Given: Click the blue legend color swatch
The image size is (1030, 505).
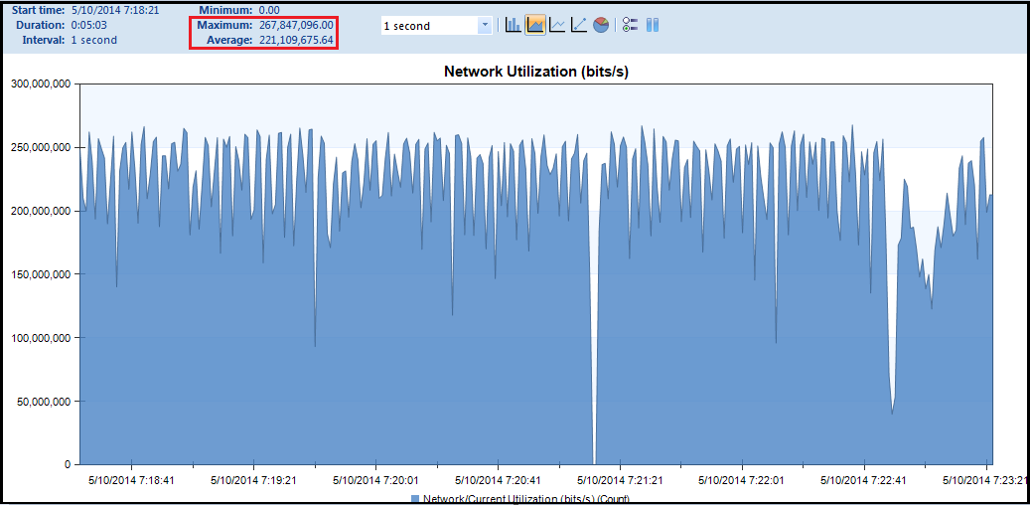Looking at the screenshot, I should coord(415,498).
